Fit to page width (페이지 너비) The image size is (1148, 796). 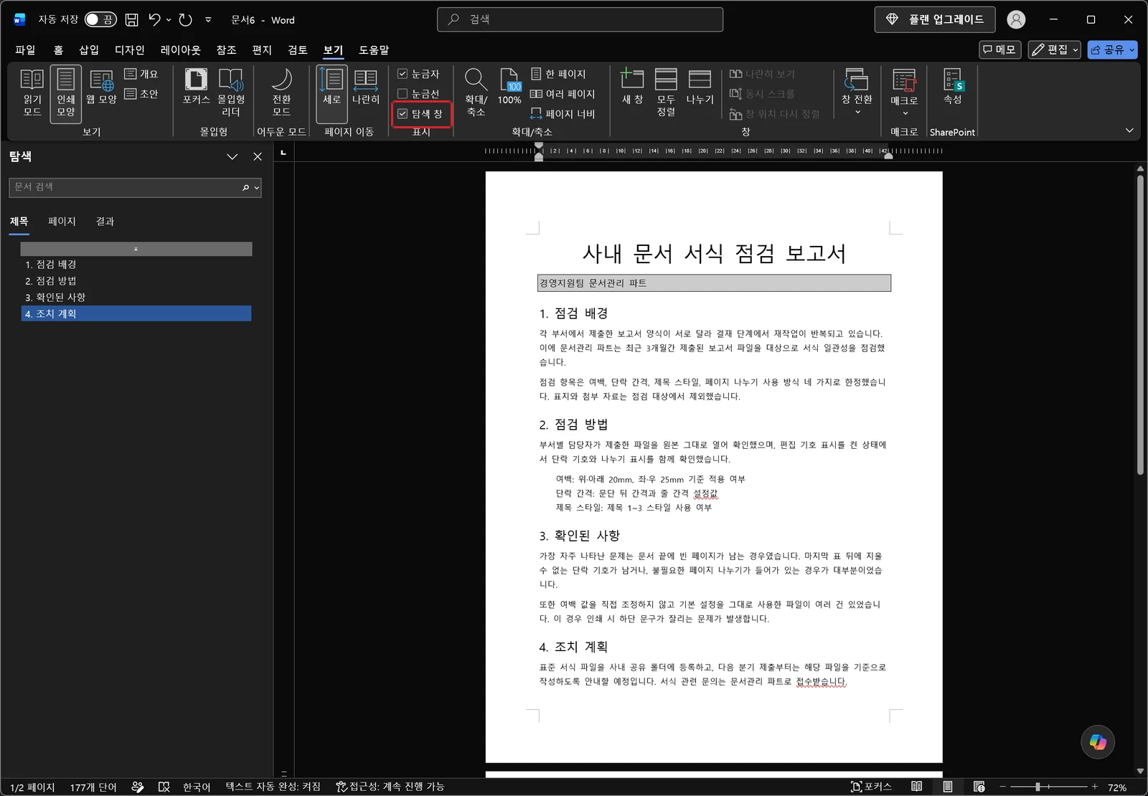click(563, 114)
